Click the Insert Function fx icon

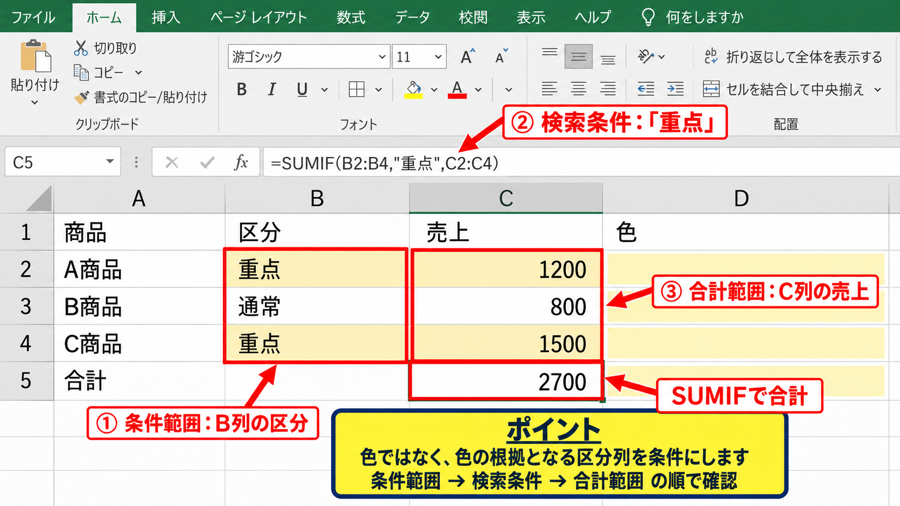(x=241, y=162)
